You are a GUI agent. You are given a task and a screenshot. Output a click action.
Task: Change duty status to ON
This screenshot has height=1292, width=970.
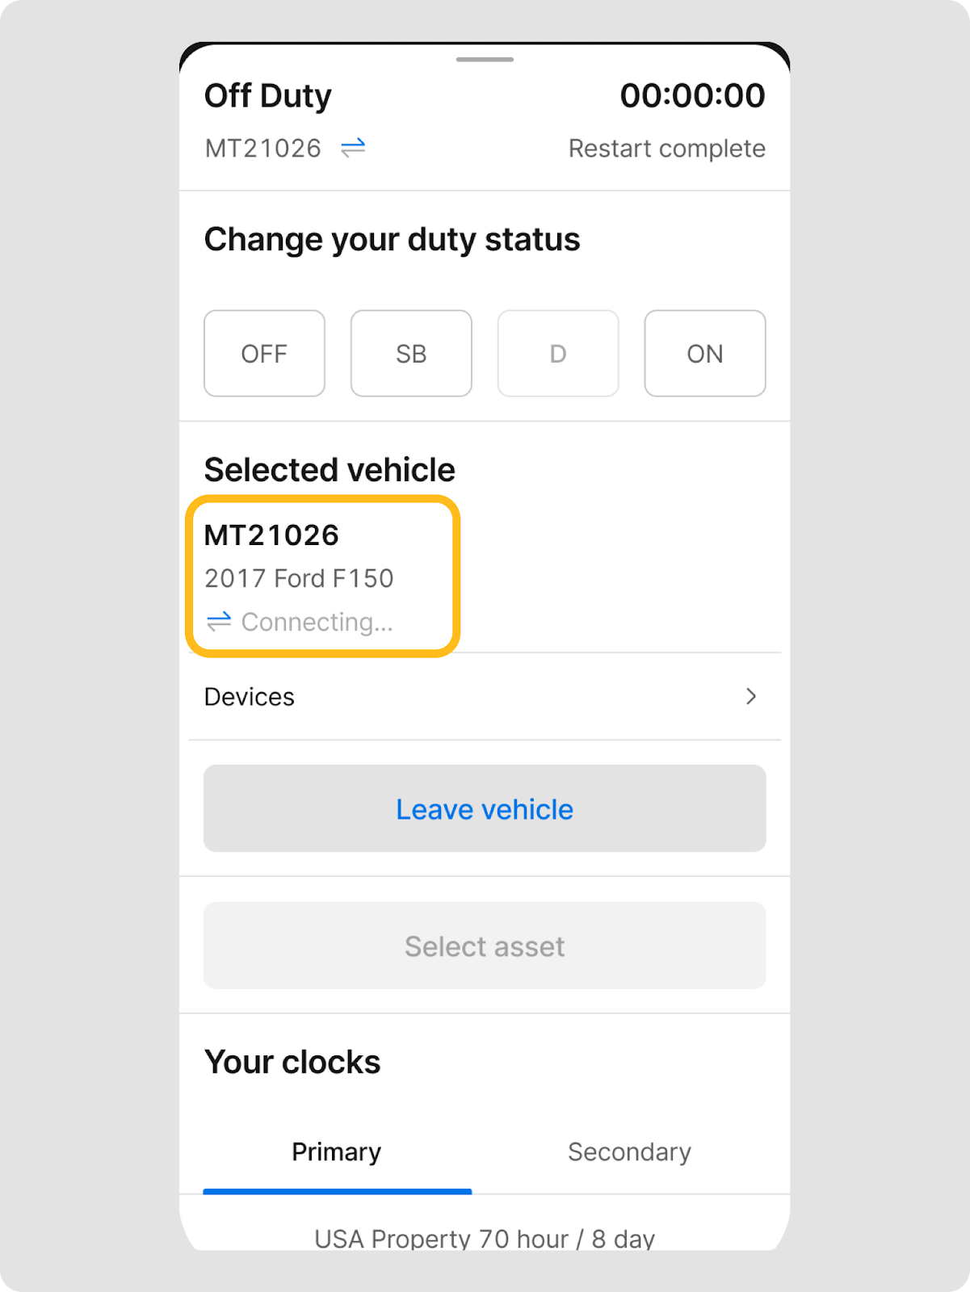coord(704,354)
